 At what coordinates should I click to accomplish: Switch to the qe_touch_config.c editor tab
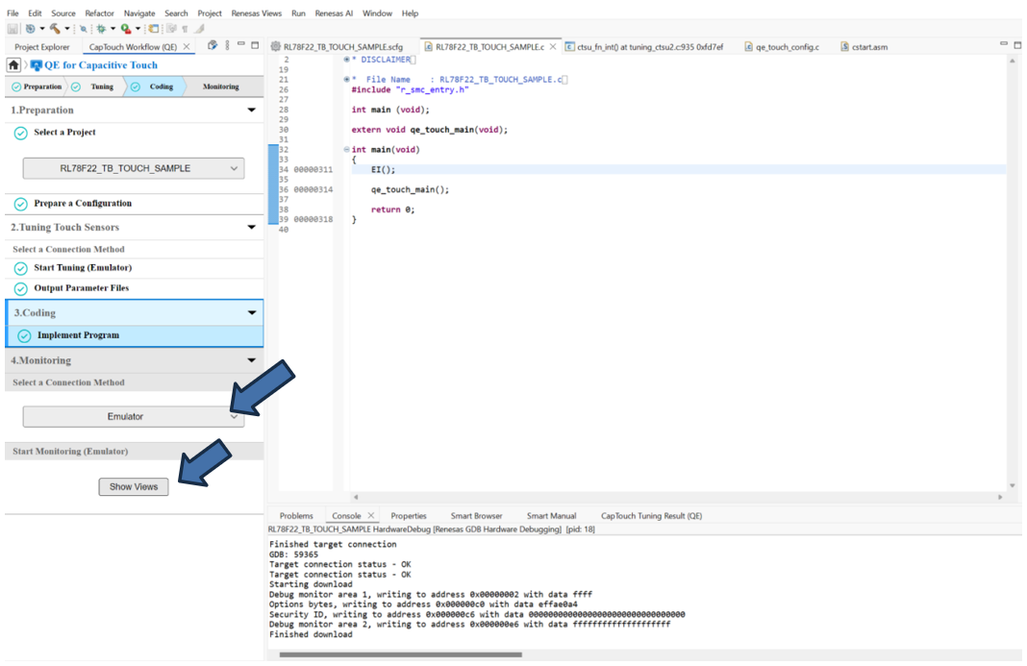coord(787,46)
